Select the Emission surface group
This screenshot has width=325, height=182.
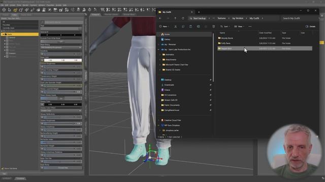tap(12, 53)
